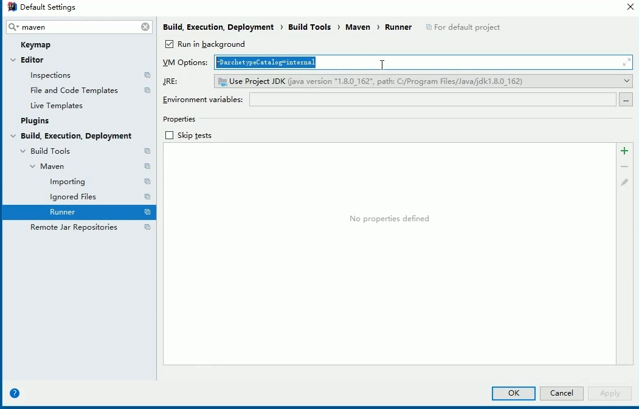Click the Apply button
The width and height of the screenshot is (639, 409).
610,393
